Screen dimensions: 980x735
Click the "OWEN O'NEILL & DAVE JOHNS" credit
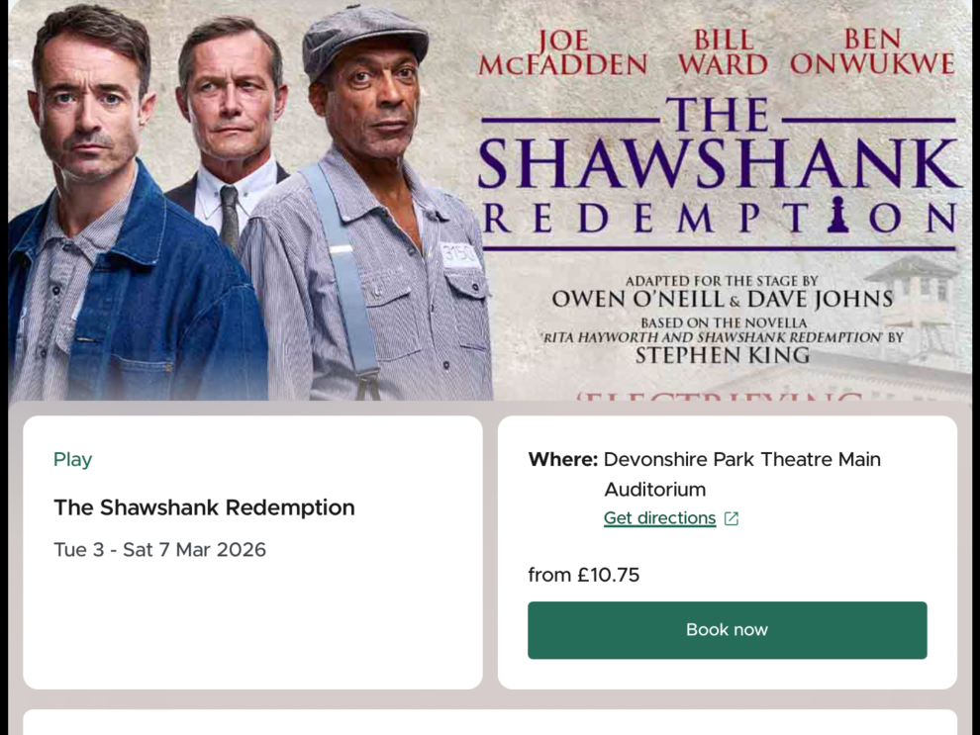(x=722, y=299)
